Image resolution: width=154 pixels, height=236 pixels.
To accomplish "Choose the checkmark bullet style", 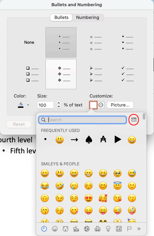I will 127,74.
